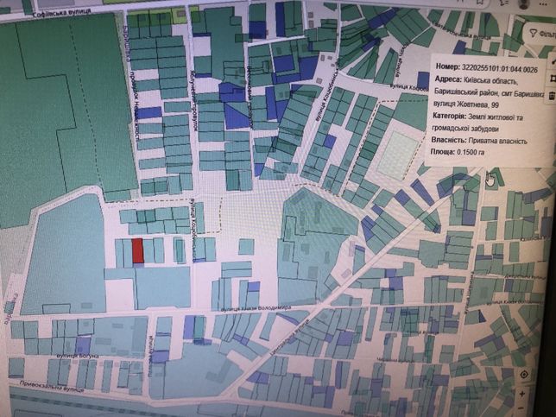Click the hatched light green parcel
This screenshot has height=417, width=556.
pyautogui.click(x=397, y=155)
